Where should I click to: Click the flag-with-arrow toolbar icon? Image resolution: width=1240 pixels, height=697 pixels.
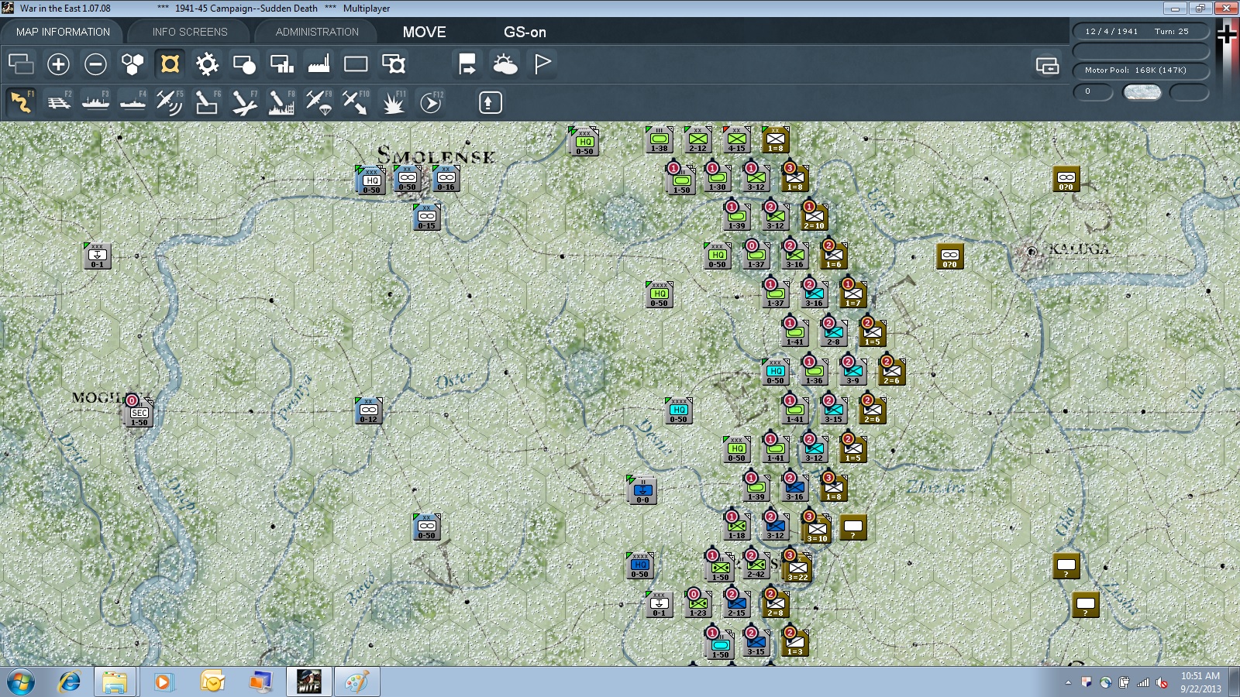click(467, 64)
